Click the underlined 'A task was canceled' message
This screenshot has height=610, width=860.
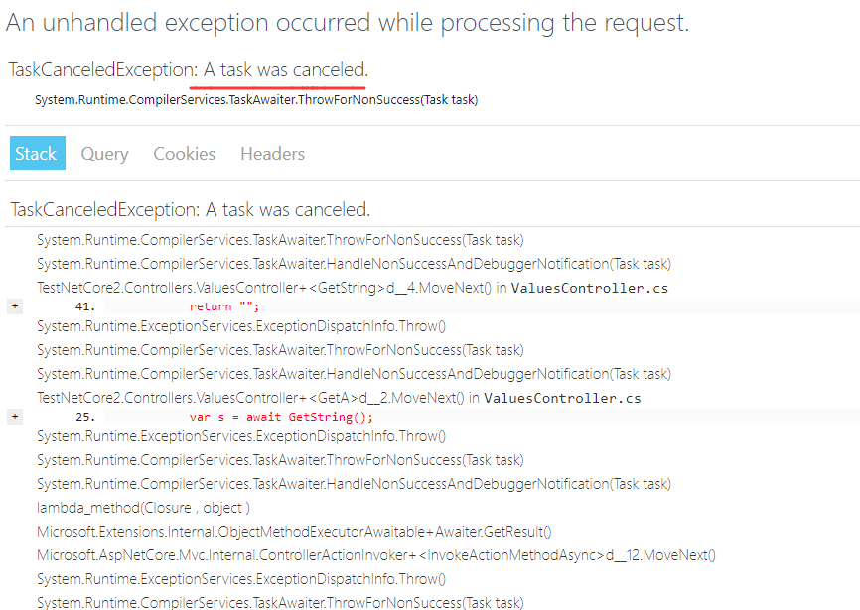(286, 70)
